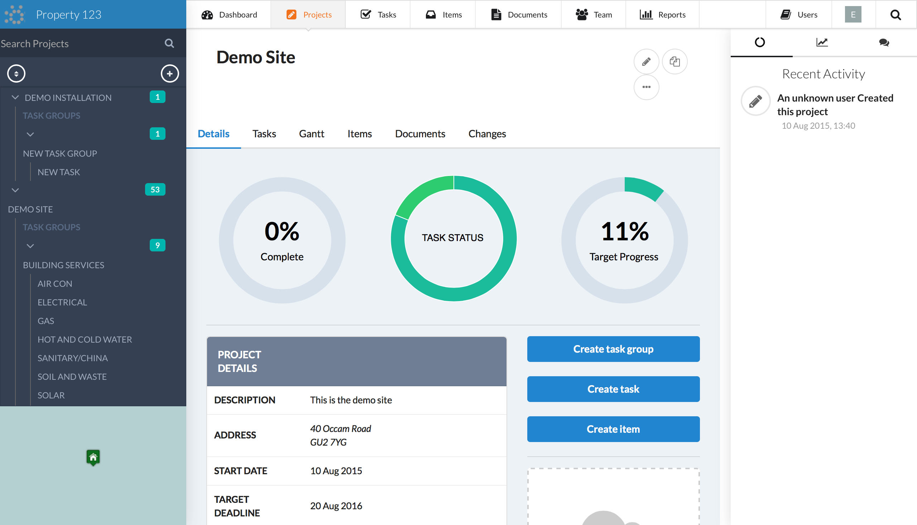This screenshot has width=917, height=525.
Task: Select GAS task in the sidebar
Action: (x=46, y=321)
